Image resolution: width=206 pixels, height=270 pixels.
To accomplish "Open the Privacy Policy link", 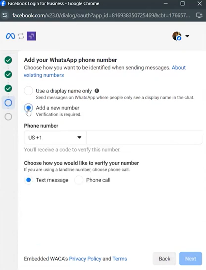I will coord(85,259).
